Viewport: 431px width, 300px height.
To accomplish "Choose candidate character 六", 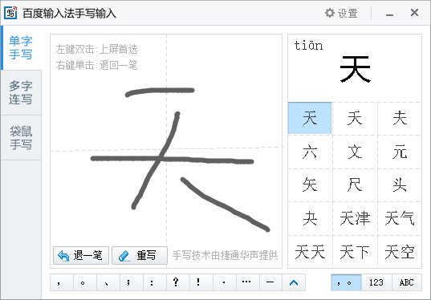I will coord(310,152).
